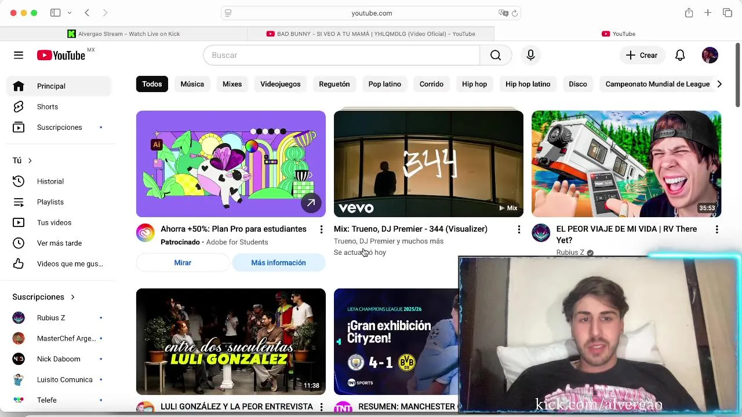742x417 pixels.
Task: Click the page vertical scrollbar
Action: [737, 74]
